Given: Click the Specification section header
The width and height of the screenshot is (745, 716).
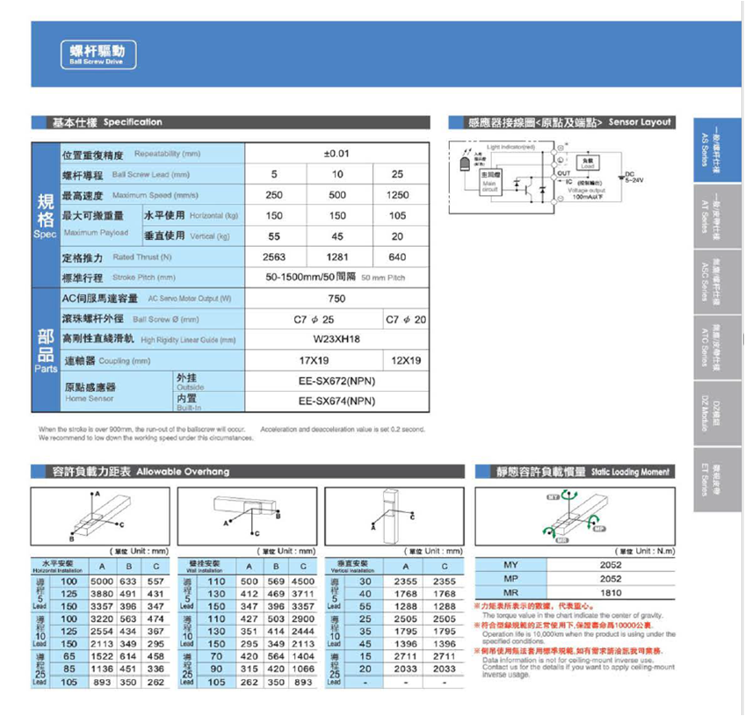Looking at the screenshot, I should (x=231, y=122).
